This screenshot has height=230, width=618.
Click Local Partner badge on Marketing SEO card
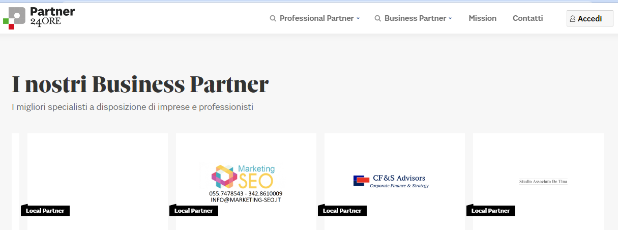click(194, 211)
